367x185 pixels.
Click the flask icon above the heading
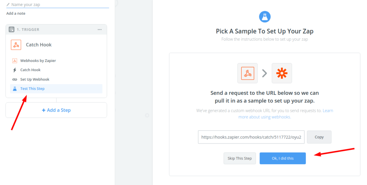tap(264, 16)
